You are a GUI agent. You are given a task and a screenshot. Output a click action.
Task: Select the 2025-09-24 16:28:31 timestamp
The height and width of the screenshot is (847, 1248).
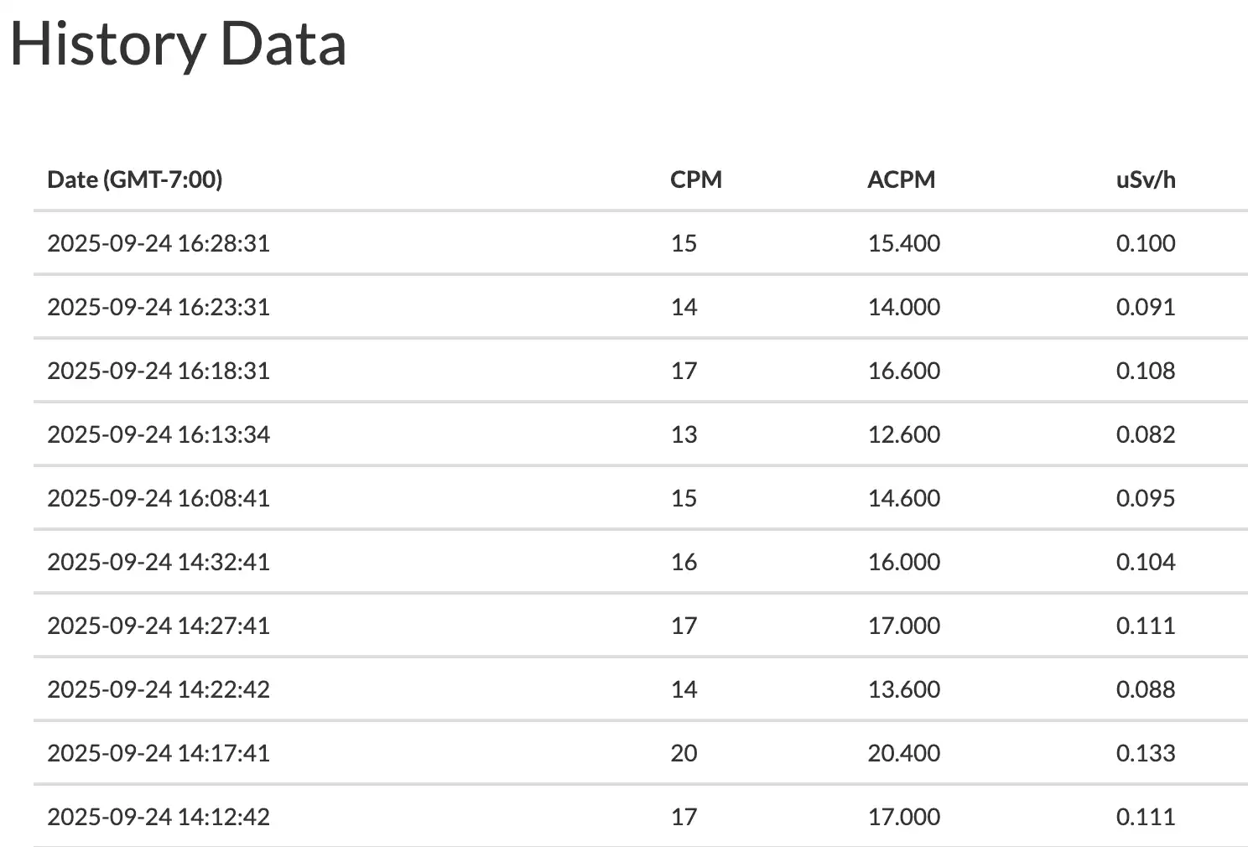pyautogui.click(x=159, y=243)
